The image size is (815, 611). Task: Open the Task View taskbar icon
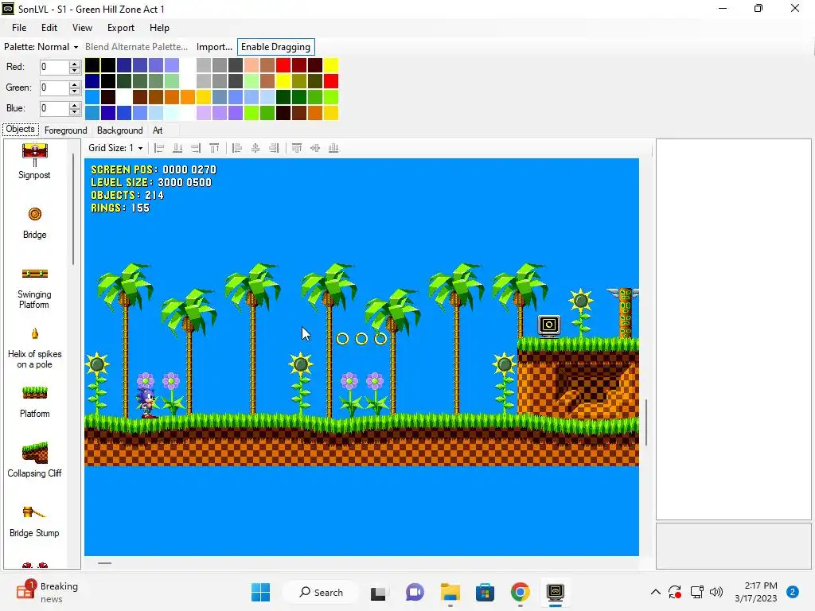(378, 592)
